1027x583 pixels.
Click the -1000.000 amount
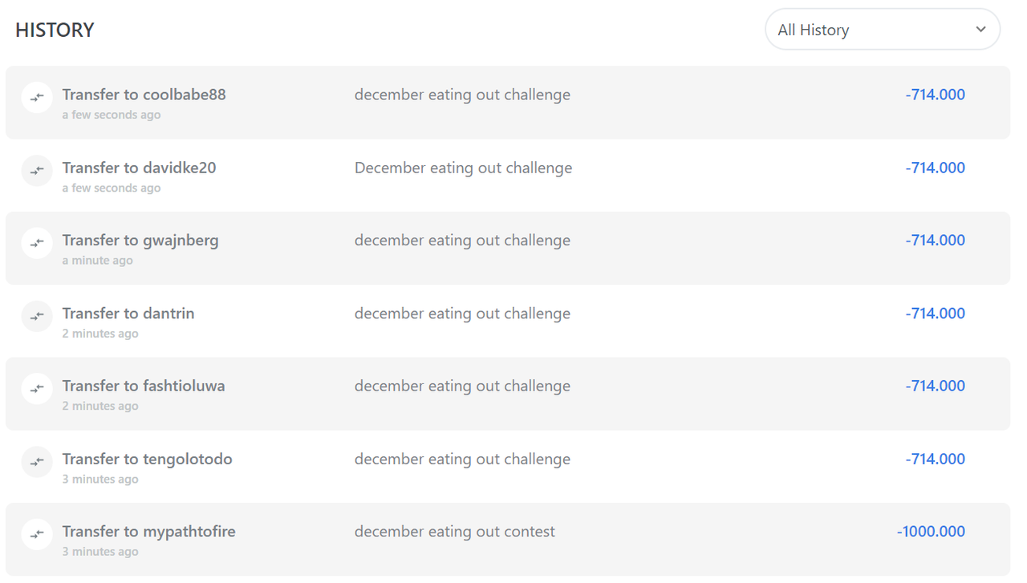click(x=931, y=532)
